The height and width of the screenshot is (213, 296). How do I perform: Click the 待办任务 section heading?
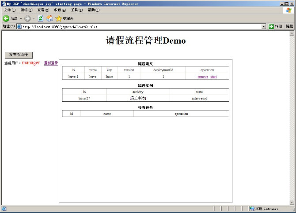coord(145,107)
